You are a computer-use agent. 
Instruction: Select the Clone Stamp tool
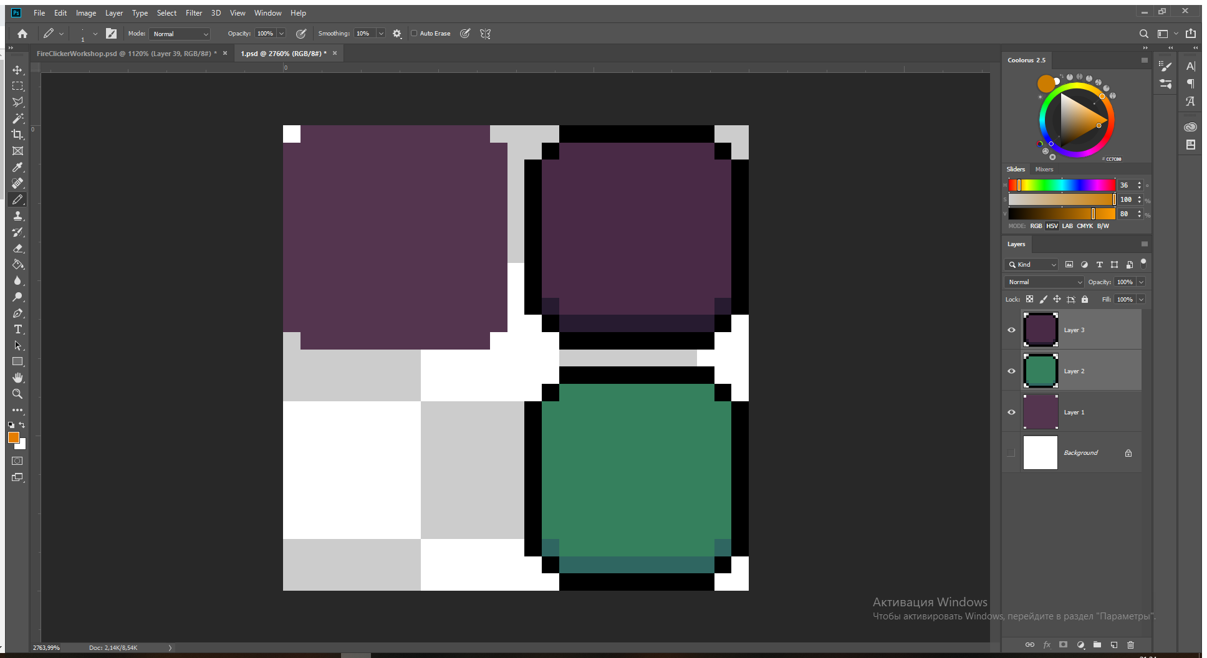[17, 216]
